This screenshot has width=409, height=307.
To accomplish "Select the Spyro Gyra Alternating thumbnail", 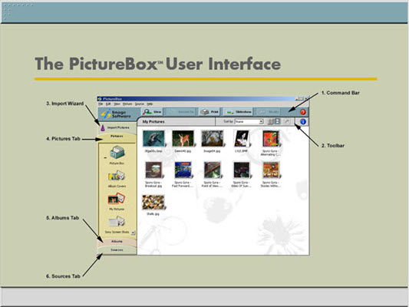I will click(271, 138).
